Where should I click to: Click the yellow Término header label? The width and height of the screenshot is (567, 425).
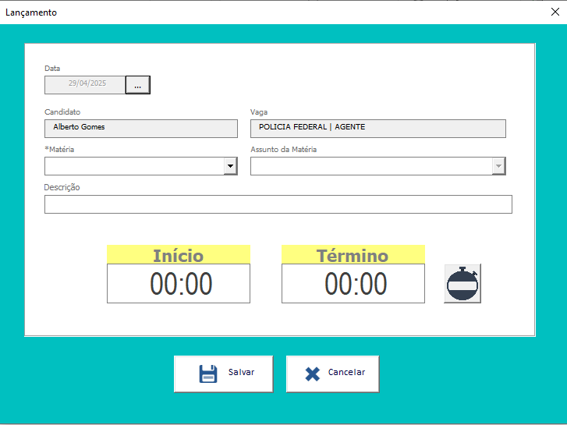click(353, 255)
